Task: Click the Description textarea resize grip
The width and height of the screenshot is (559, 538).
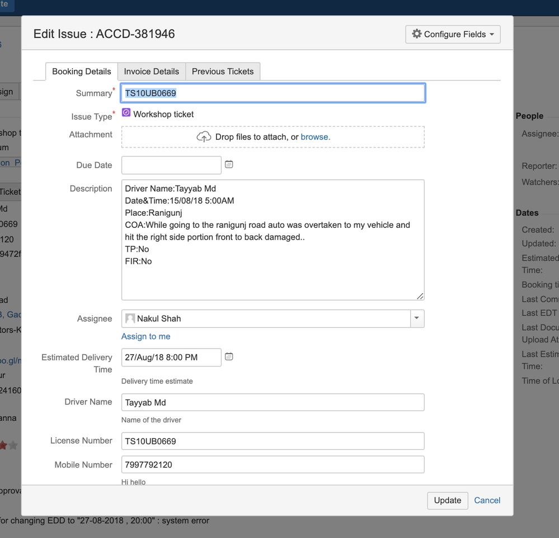Action: (x=420, y=296)
